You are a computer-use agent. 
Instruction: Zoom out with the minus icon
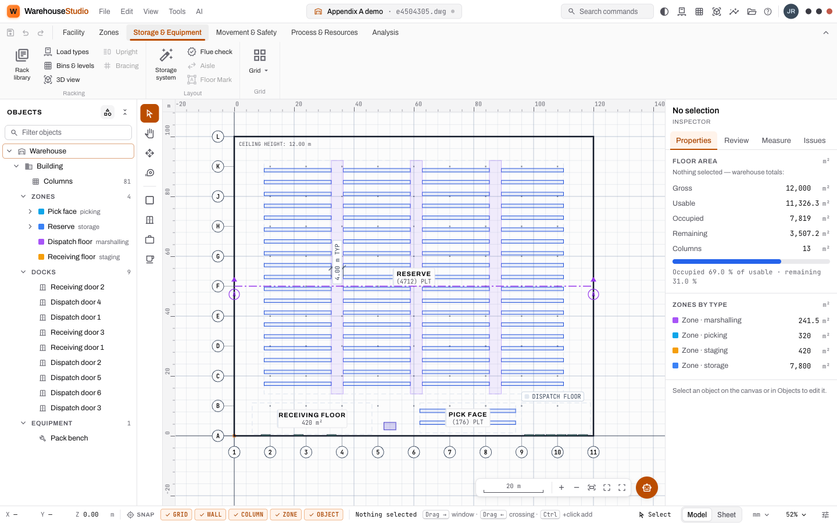pyautogui.click(x=577, y=488)
